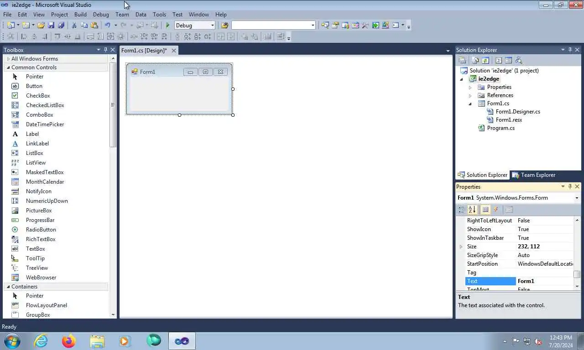Collapse the Containers toolbox group
This screenshot has width=584, height=350.
8,287
